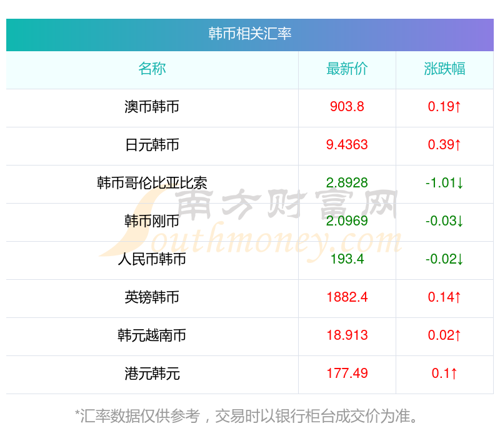Click the 0.1↑ change value
This screenshot has height=436, width=500.
coord(444,373)
